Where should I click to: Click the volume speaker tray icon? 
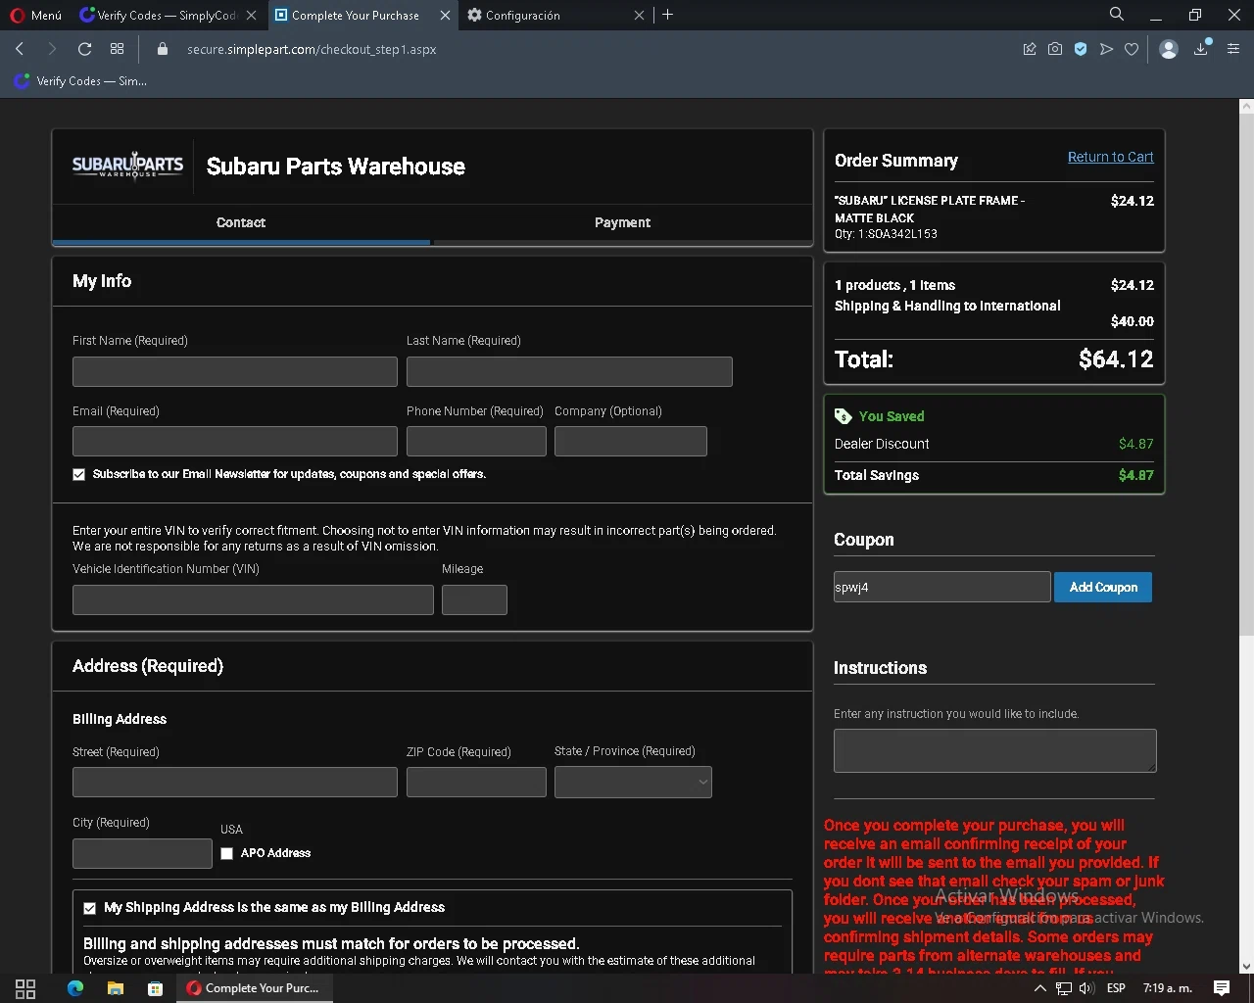[1086, 988]
